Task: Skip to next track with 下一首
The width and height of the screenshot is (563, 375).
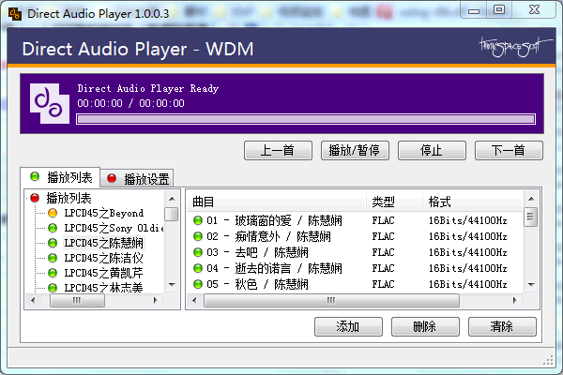Action: (x=509, y=150)
